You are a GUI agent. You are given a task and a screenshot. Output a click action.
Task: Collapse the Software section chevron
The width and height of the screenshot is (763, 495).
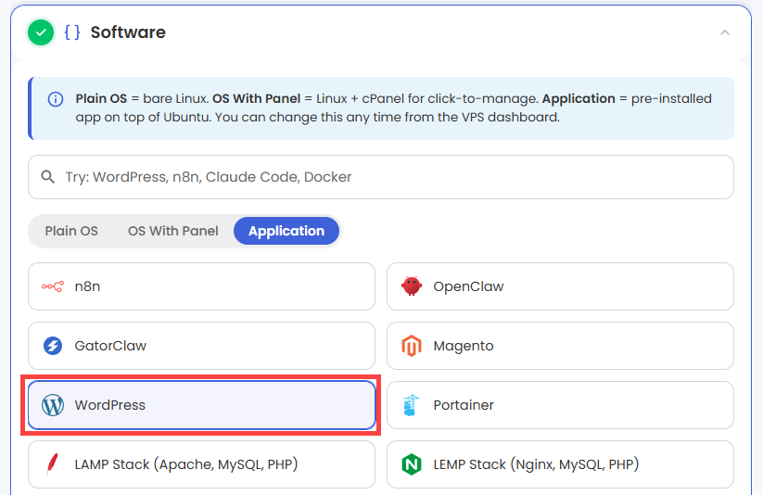tap(725, 32)
